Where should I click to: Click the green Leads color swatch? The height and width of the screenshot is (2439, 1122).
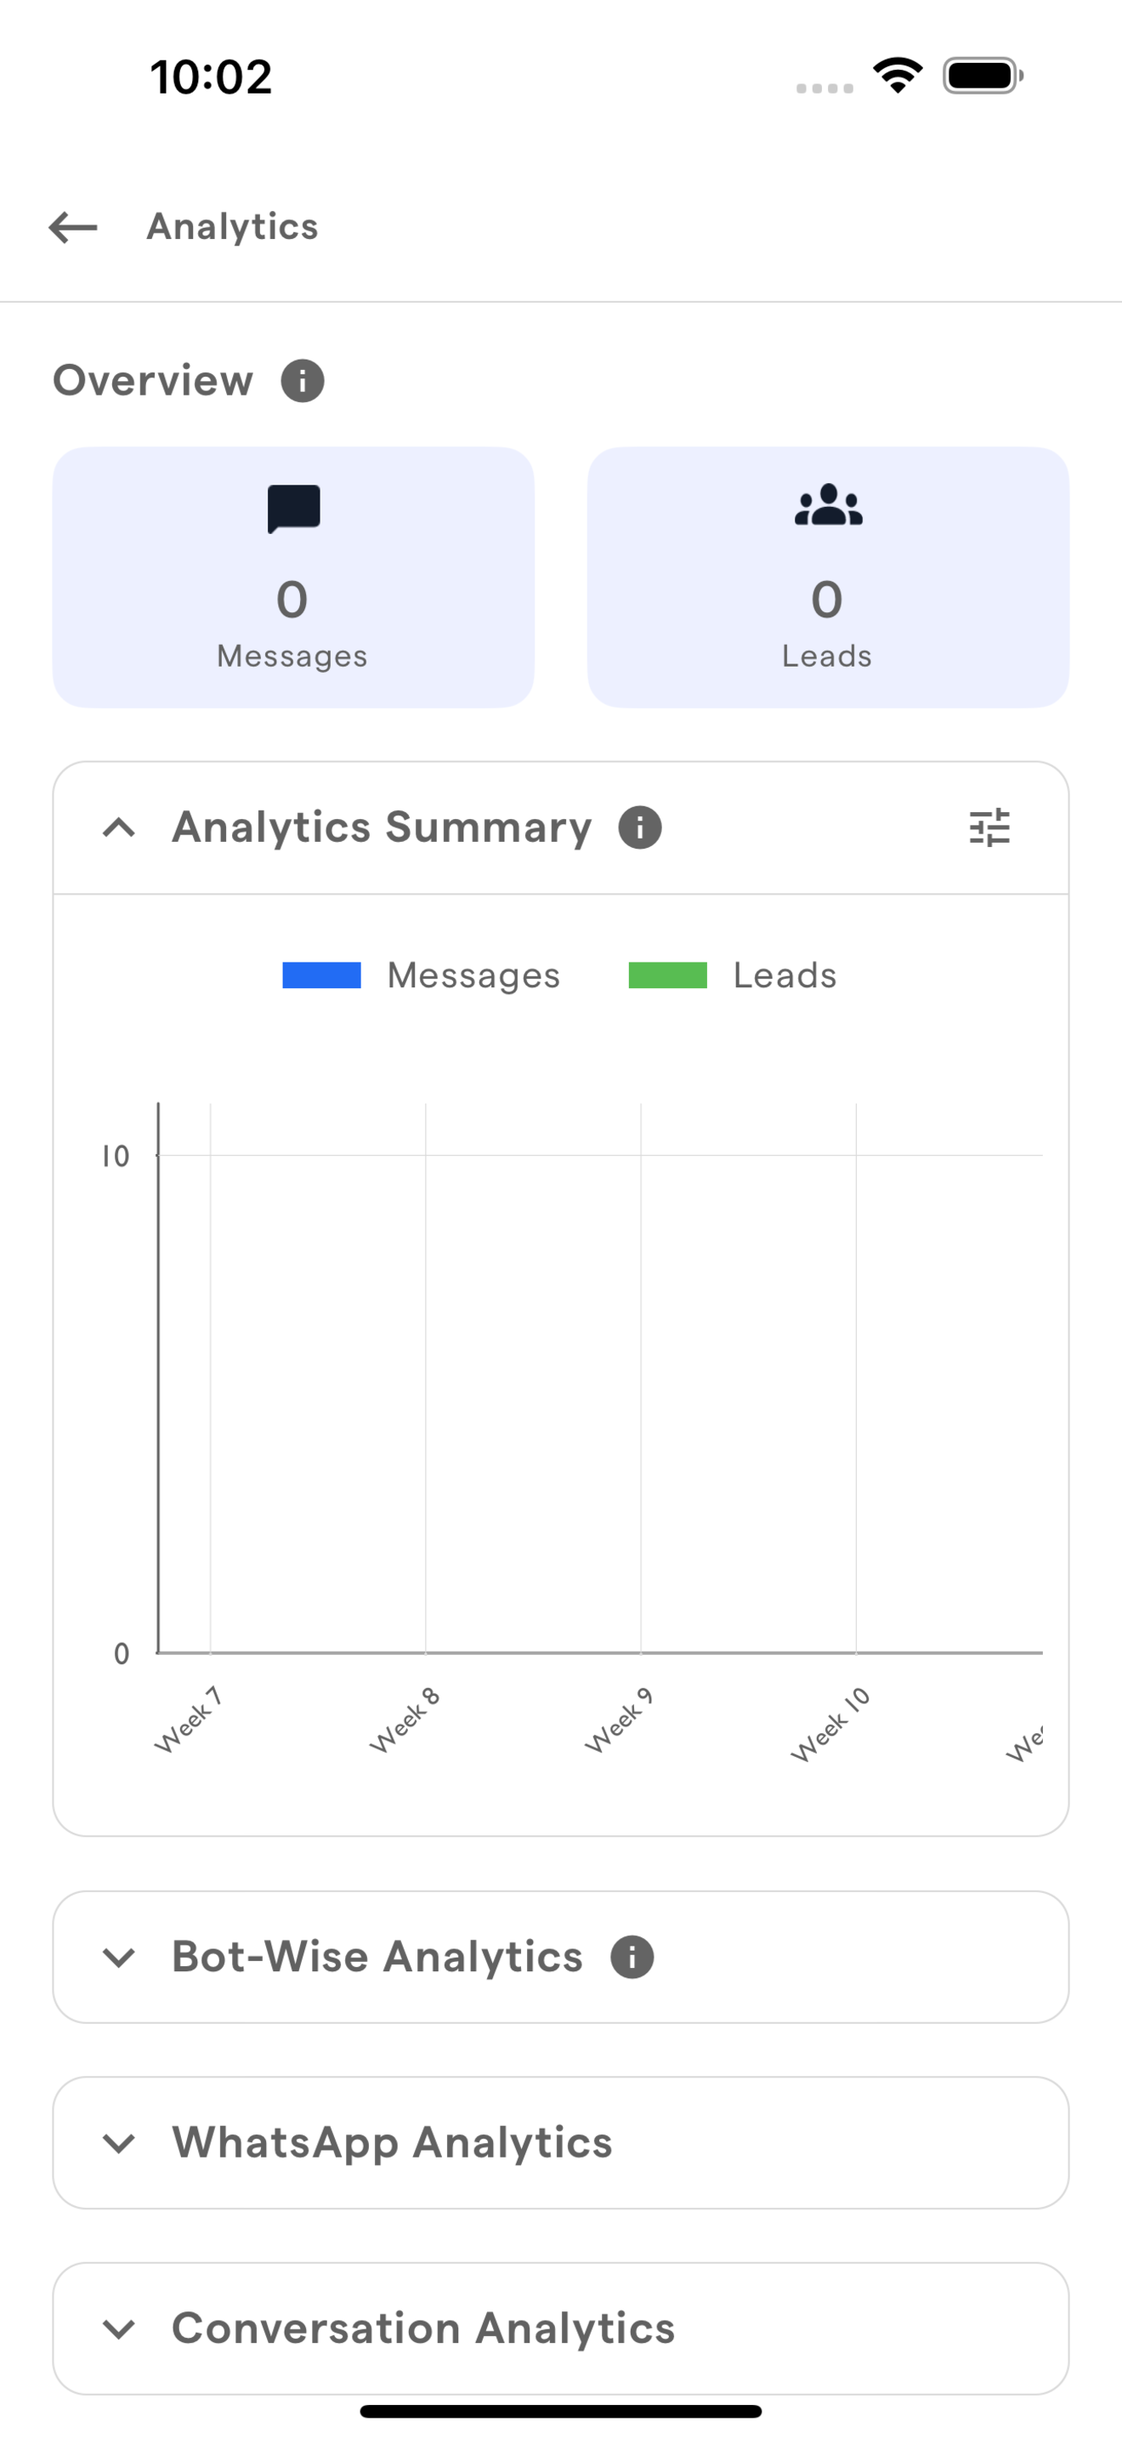pyautogui.click(x=668, y=975)
